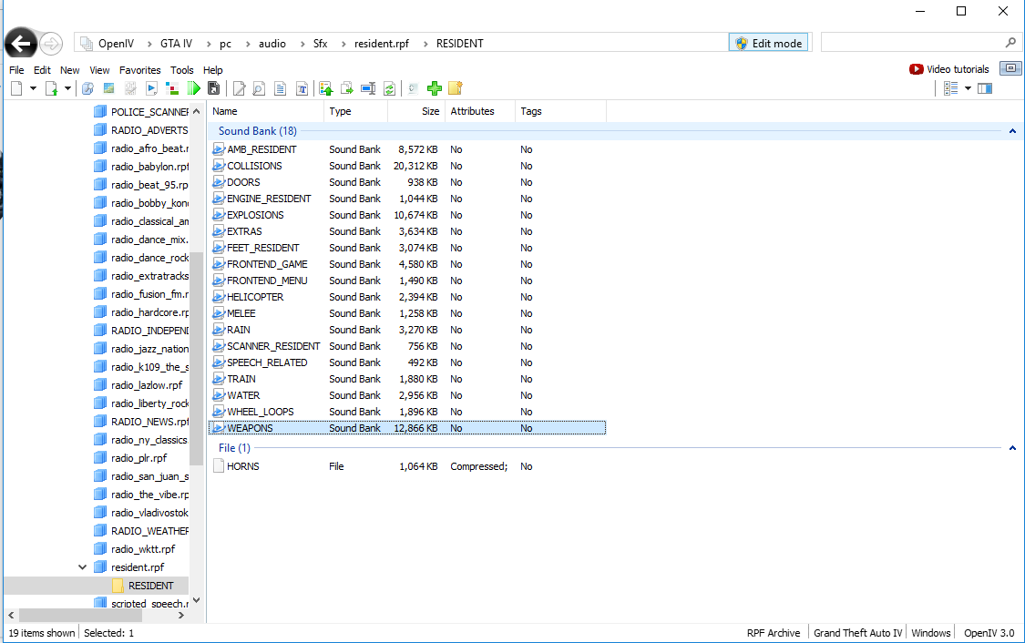
Task: Click the back navigation arrow
Action: [20, 43]
